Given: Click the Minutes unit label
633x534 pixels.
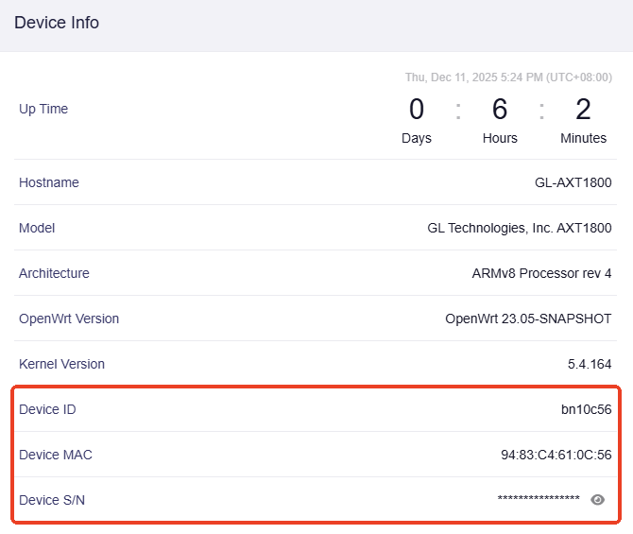Looking at the screenshot, I should click(x=583, y=138).
